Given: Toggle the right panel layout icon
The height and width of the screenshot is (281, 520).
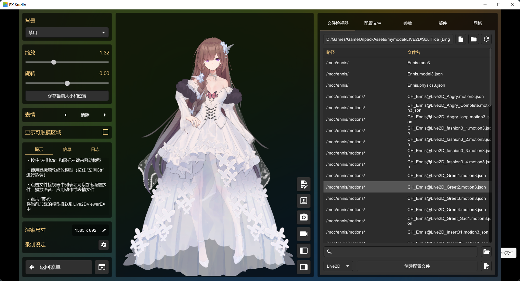Looking at the screenshot, I should (x=303, y=267).
